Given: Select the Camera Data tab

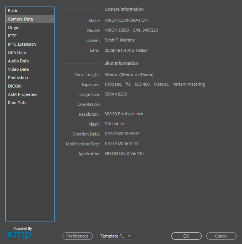Looking at the screenshot, I should [21, 19].
